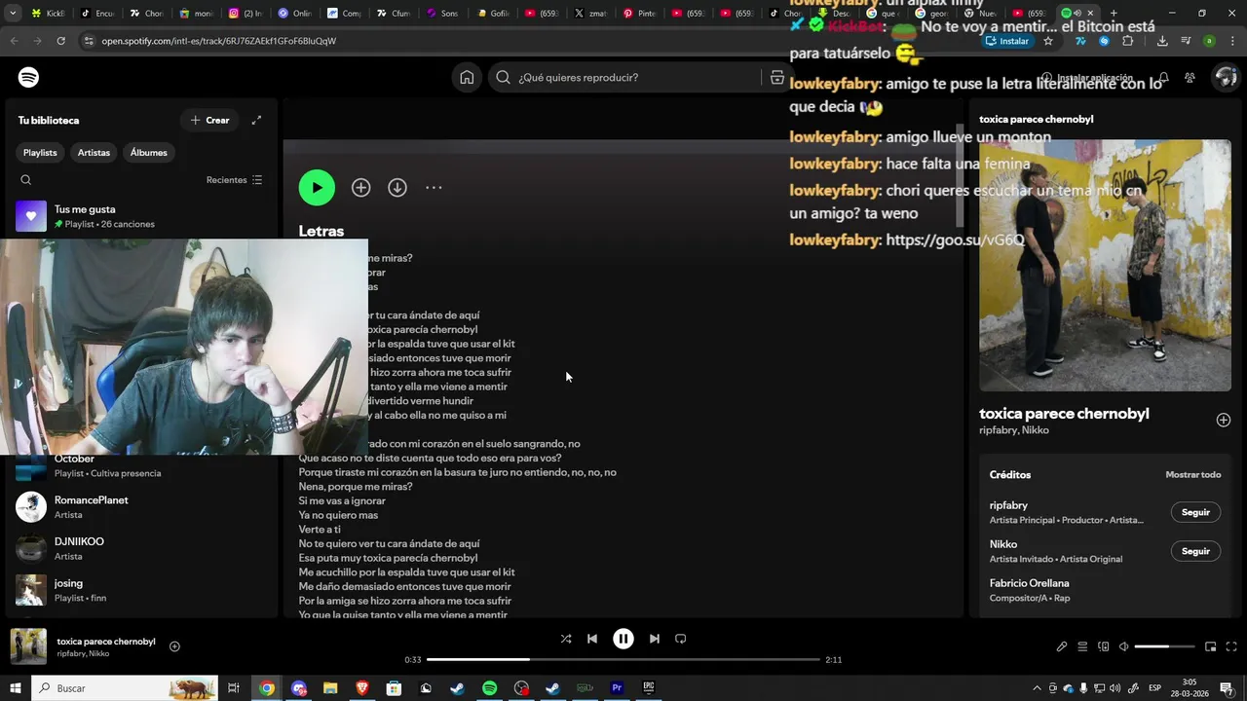This screenshot has width=1247, height=701.
Task: Download the track with arrow icon
Action: tap(397, 188)
